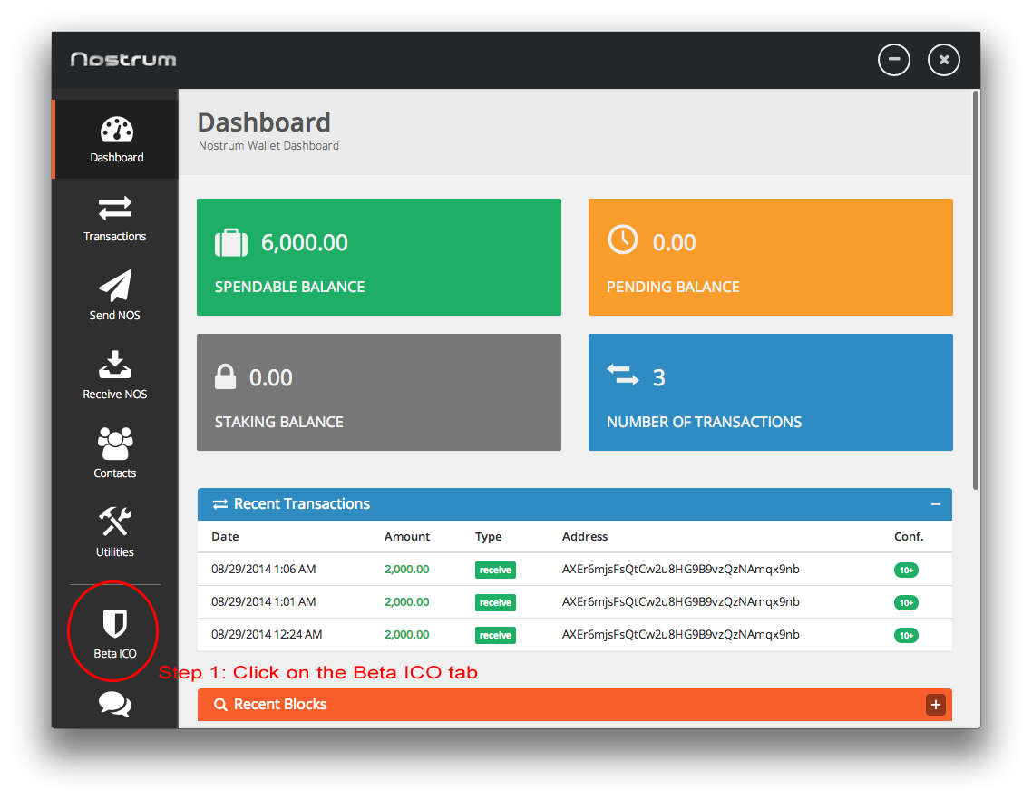Click the Send NOS paper plane icon
Image resolution: width=1032 pixels, height=800 pixels.
(x=115, y=286)
